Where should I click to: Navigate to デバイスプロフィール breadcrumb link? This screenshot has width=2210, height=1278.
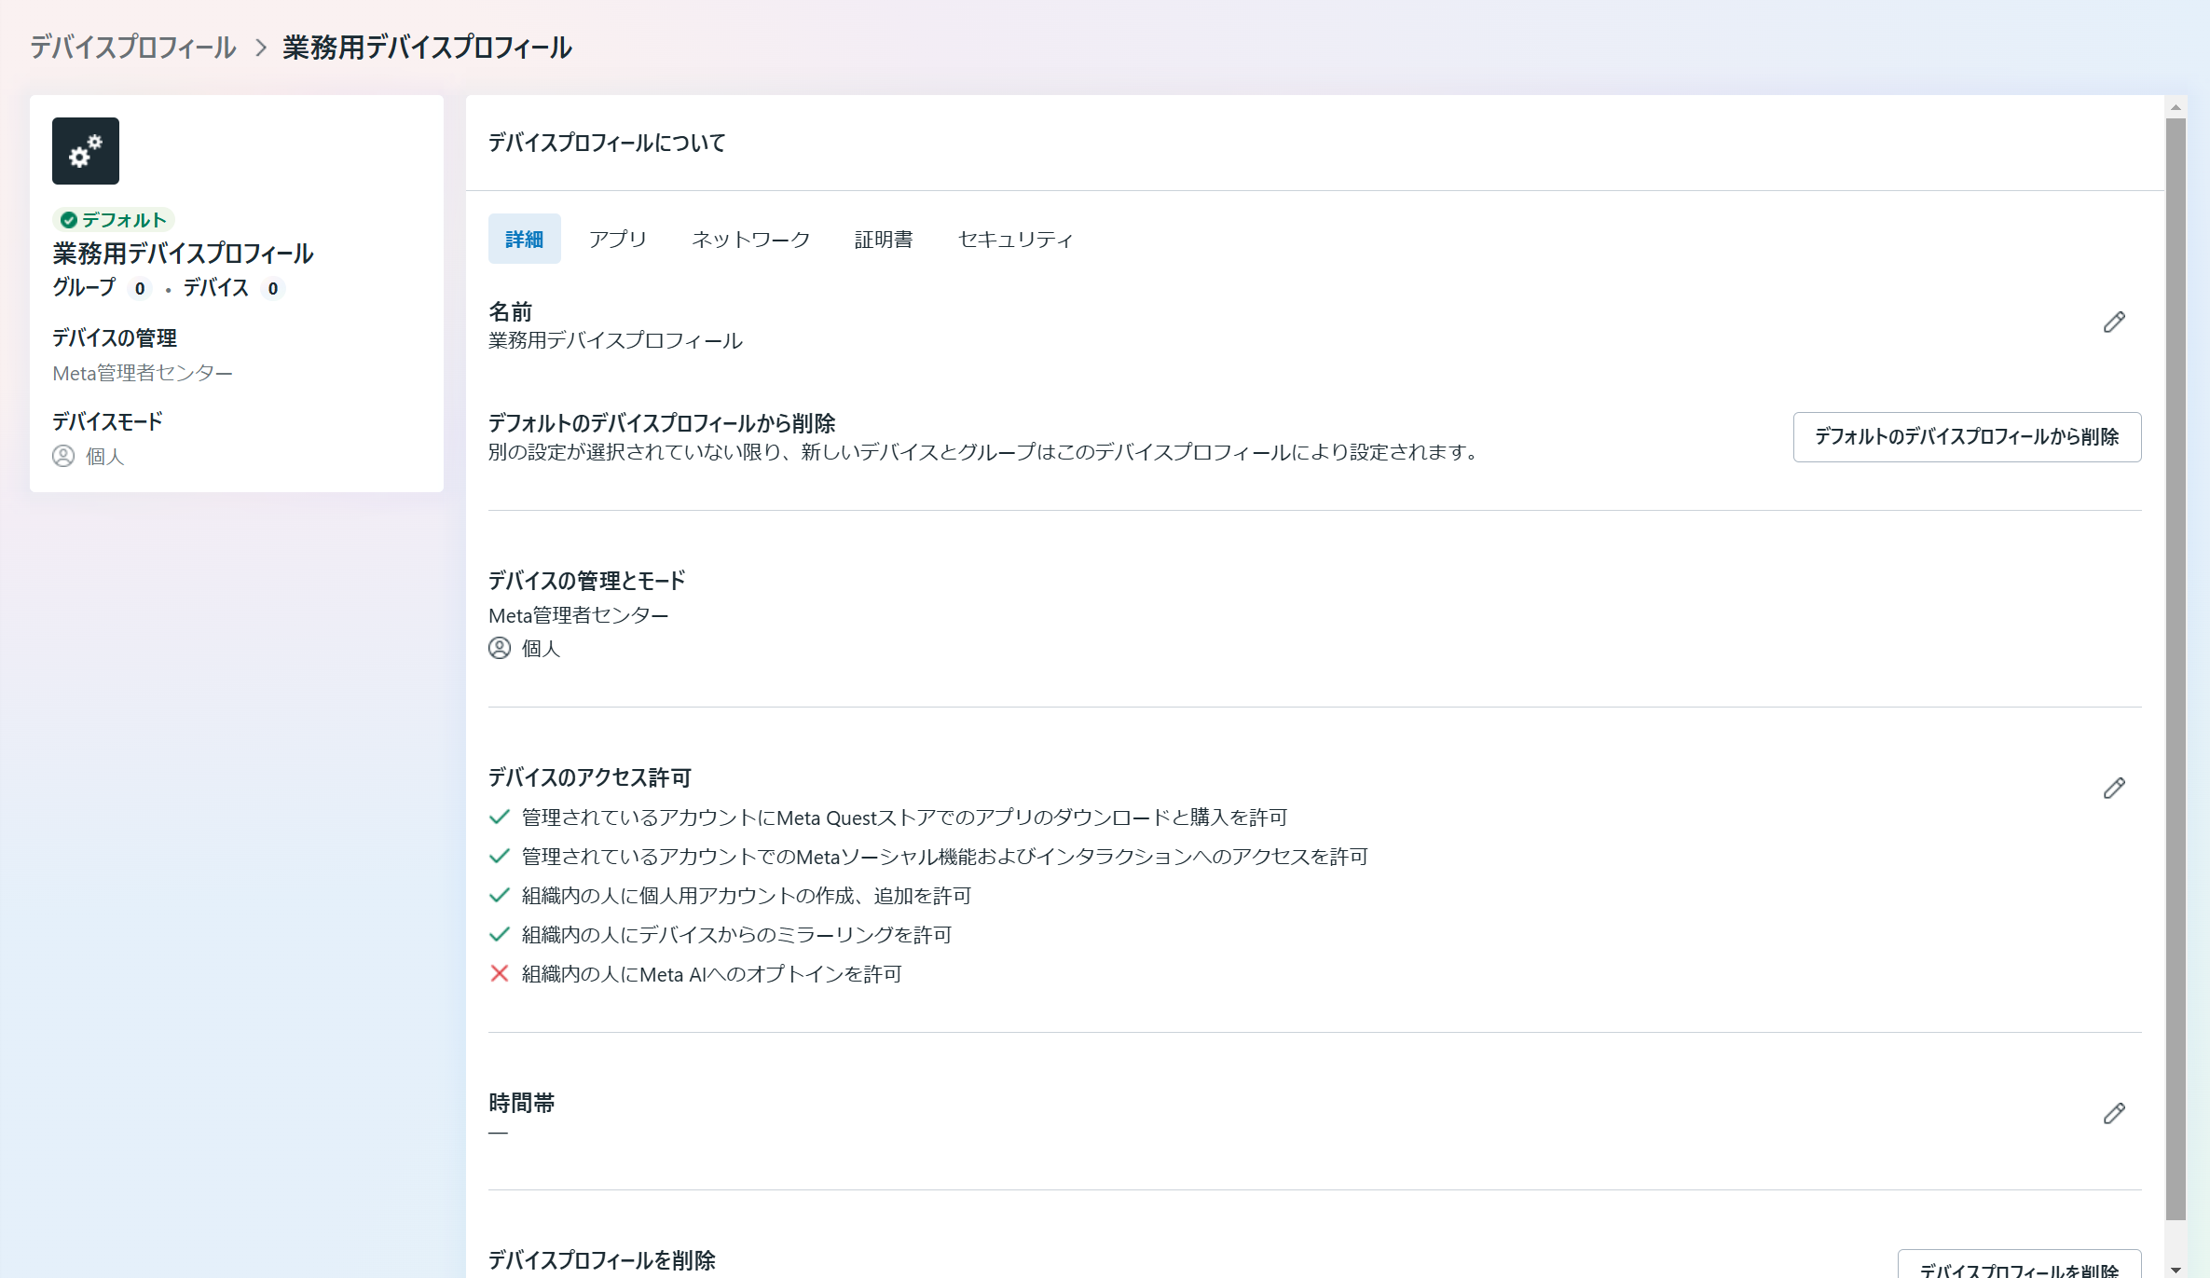coord(133,48)
